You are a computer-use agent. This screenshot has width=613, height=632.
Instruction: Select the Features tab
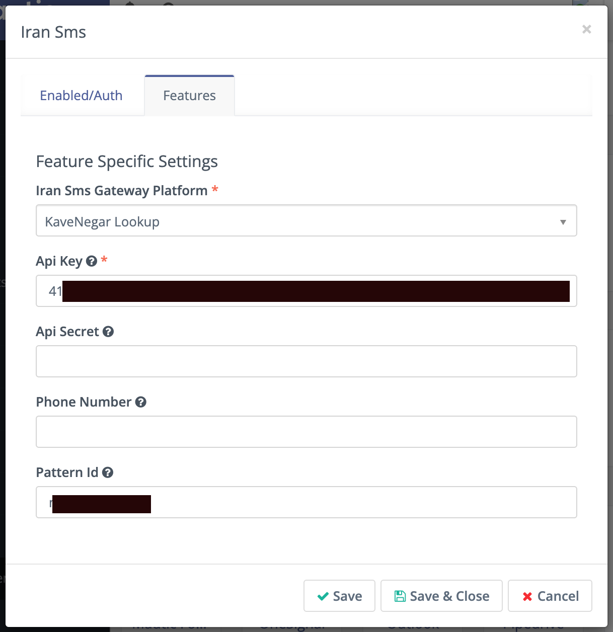click(189, 96)
